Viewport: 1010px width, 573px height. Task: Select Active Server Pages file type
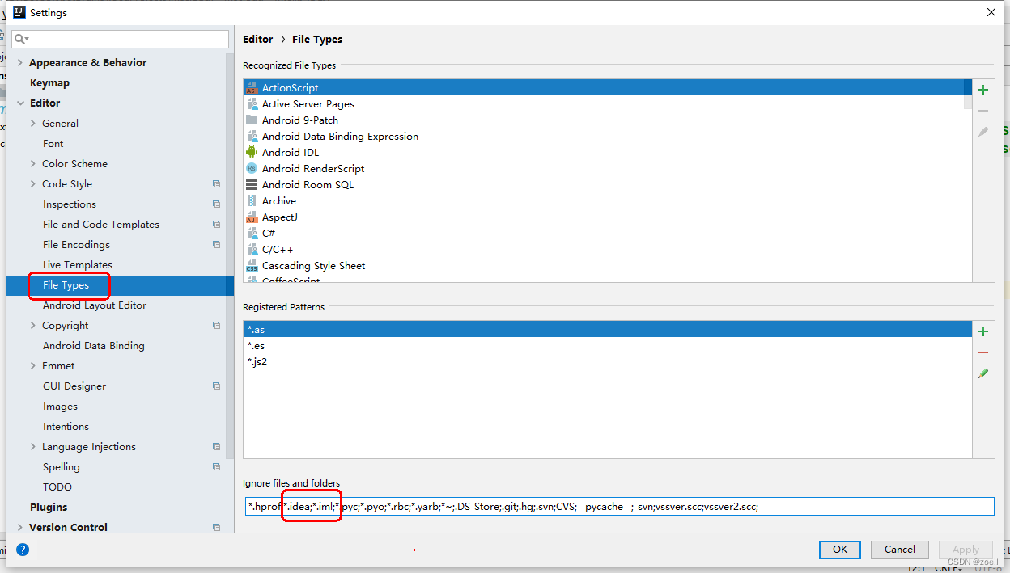pyautogui.click(x=308, y=103)
